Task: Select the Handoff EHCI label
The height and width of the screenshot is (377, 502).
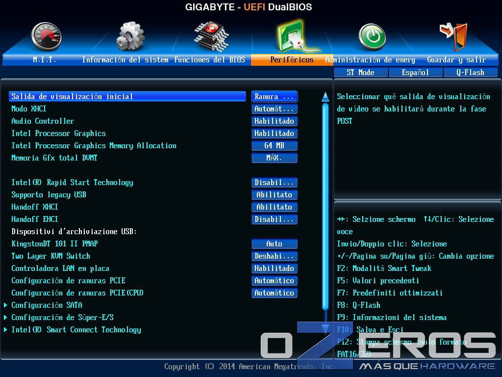Action: click(x=35, y=219)
